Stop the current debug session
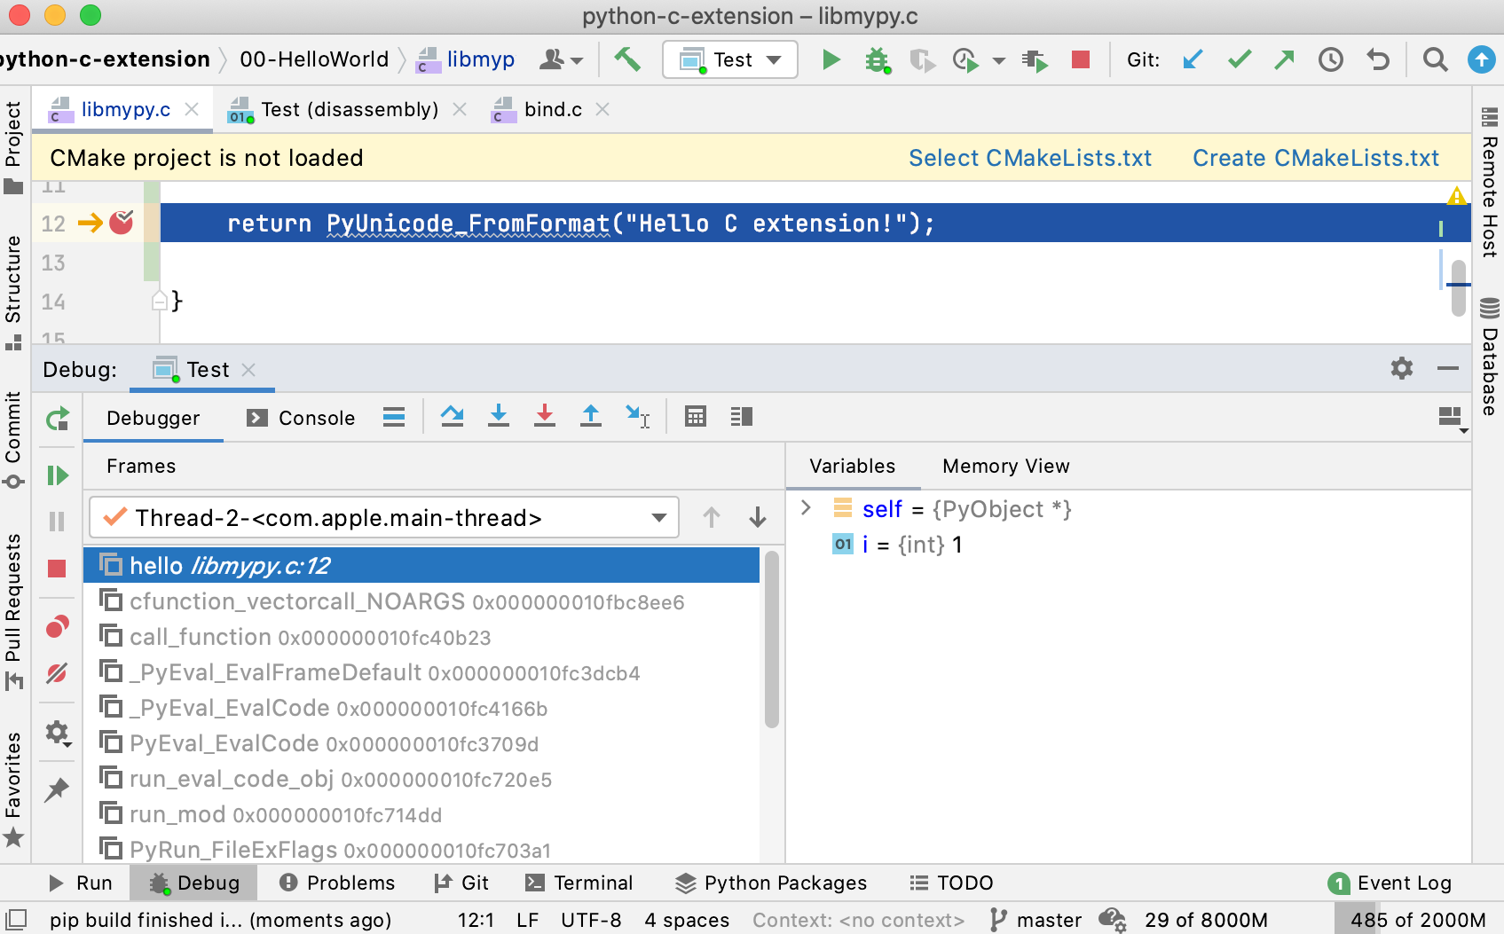 (x=57, y=569)
